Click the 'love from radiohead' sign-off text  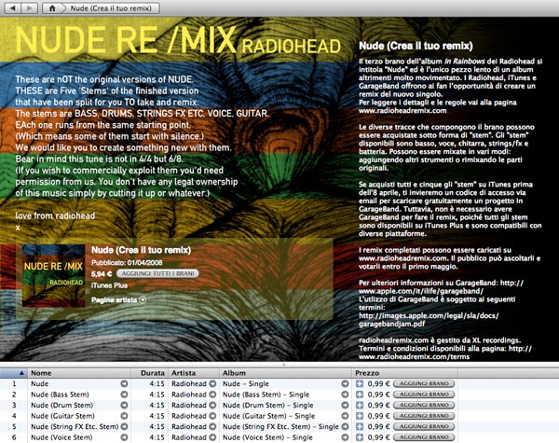55,216
